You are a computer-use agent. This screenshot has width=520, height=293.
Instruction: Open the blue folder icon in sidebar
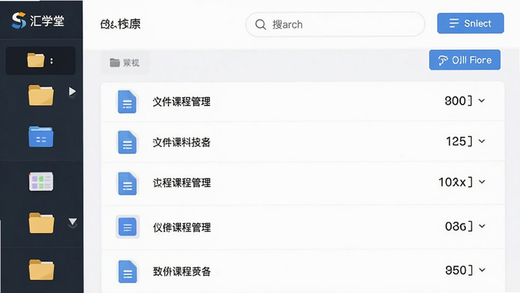point(41,137)
